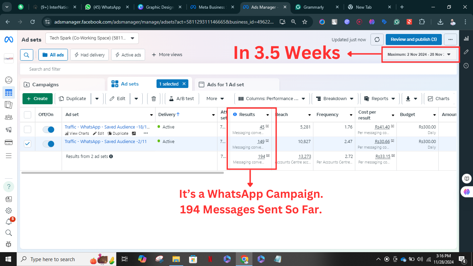Open notifications bell in left sidebar
Screen dimensions: 473x266
tap(9, 222)
